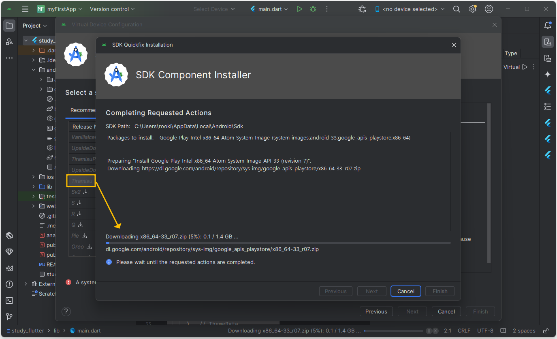Download the Pie system image
Image resolution: width=557 pixels, height=339 pixels.
pos(84,236)
